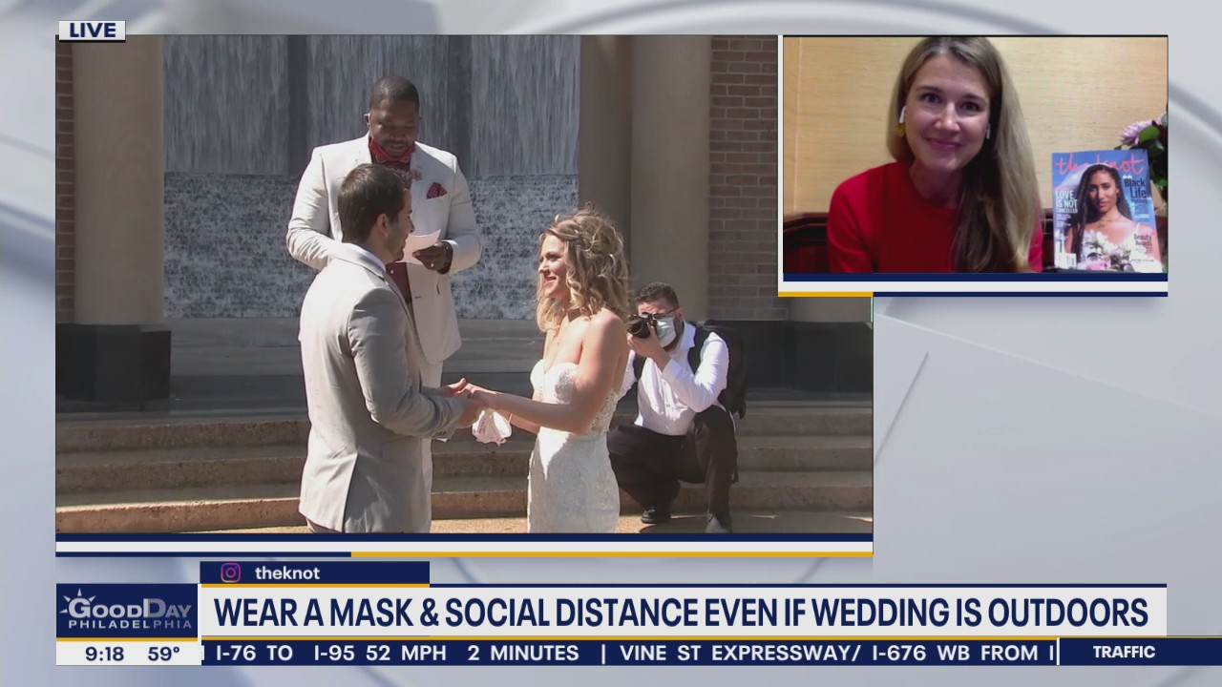Click the 9:18 clock display
Viewport: 1222px width, 687px height.
point(104,654)
